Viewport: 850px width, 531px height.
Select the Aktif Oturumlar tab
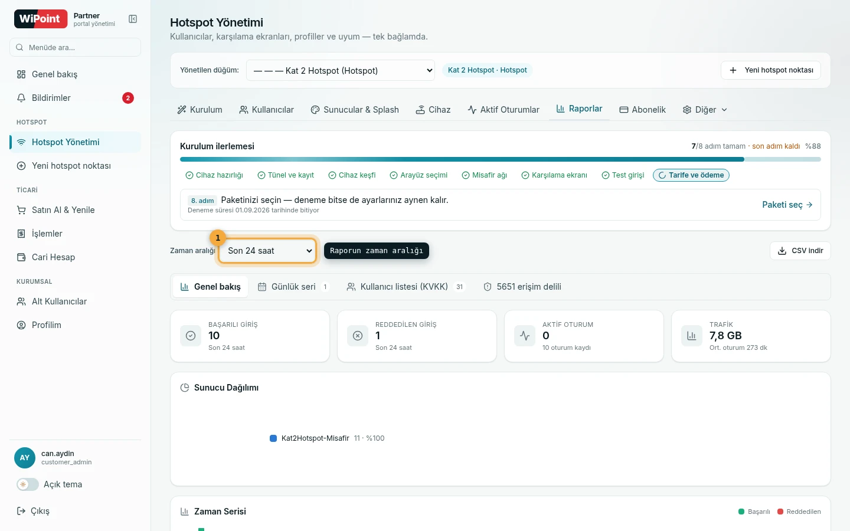coord(504,110)
